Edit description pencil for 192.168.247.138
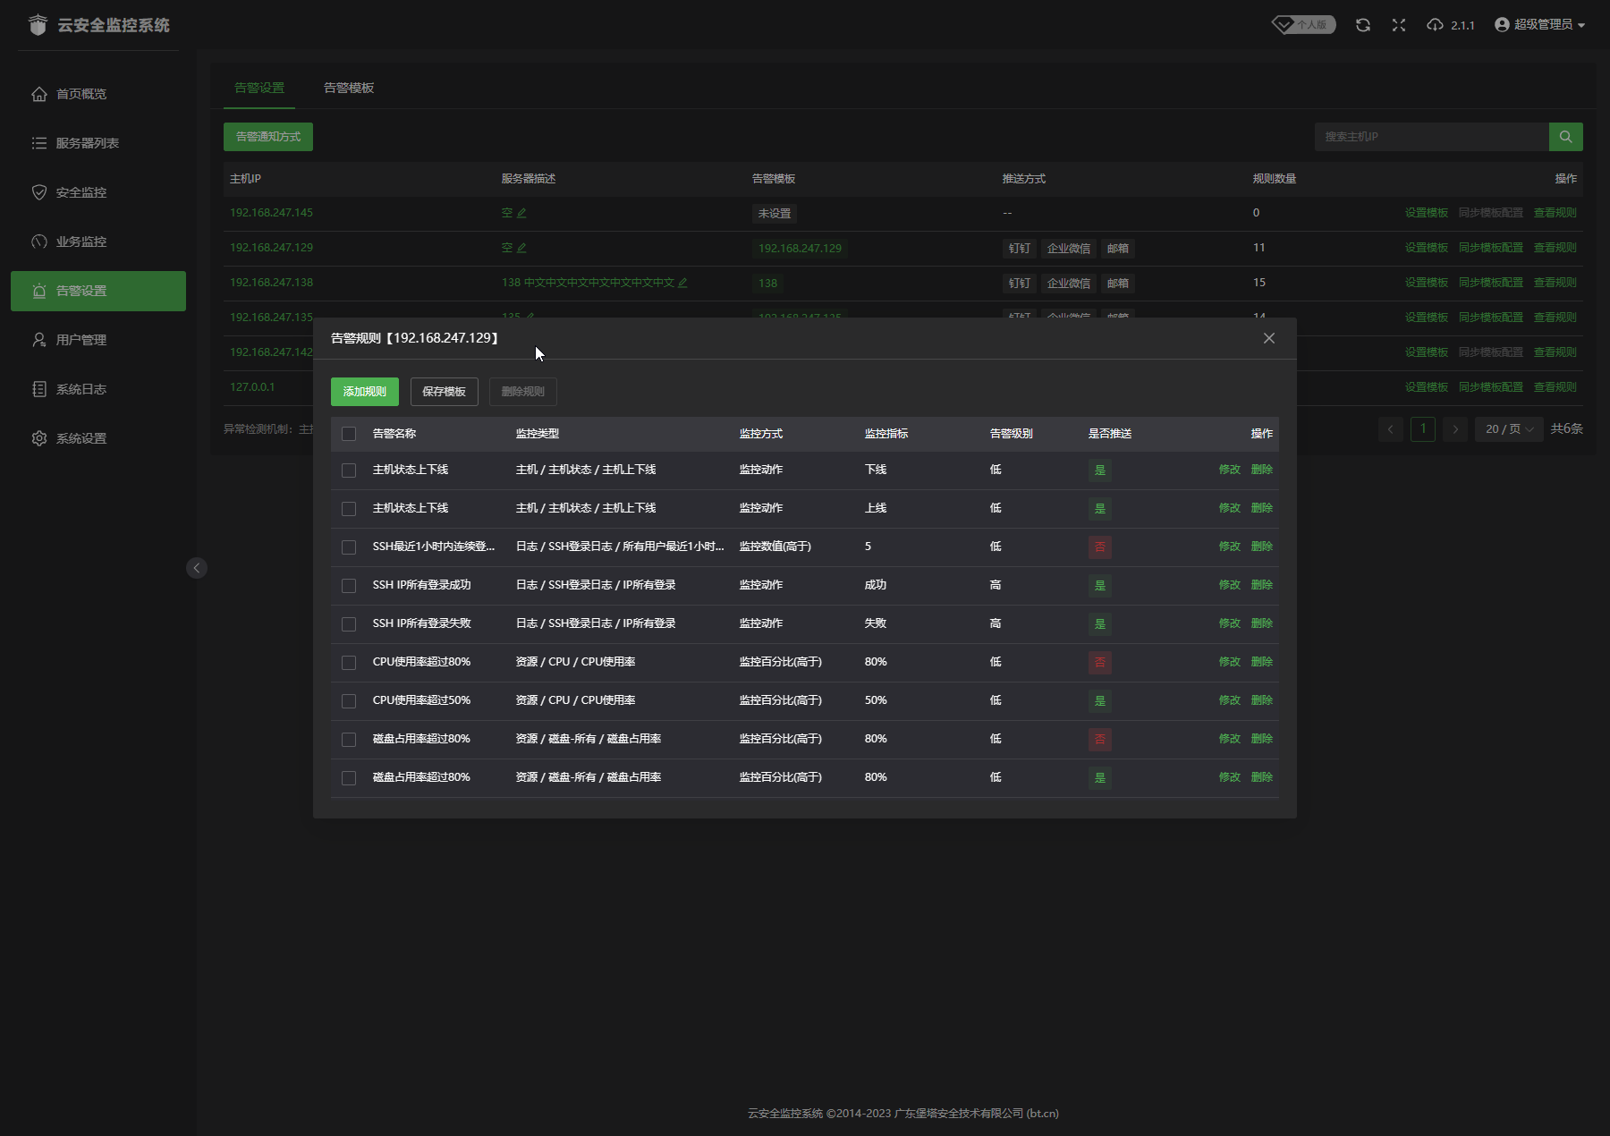The image size is (1610, 1136). [682, 283]
